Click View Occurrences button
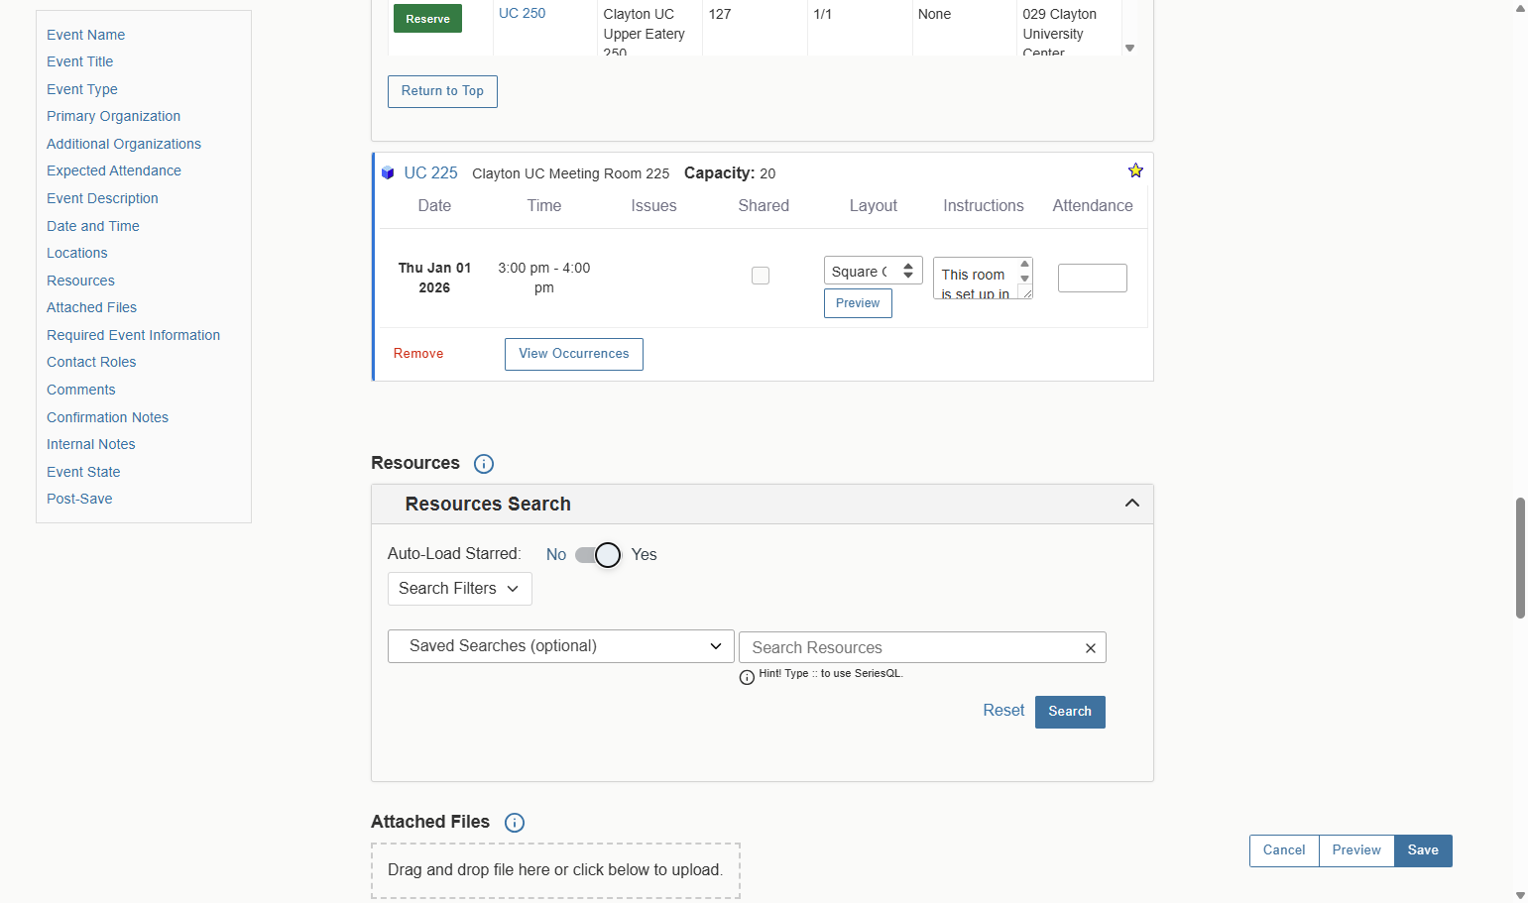 point(574,354)
